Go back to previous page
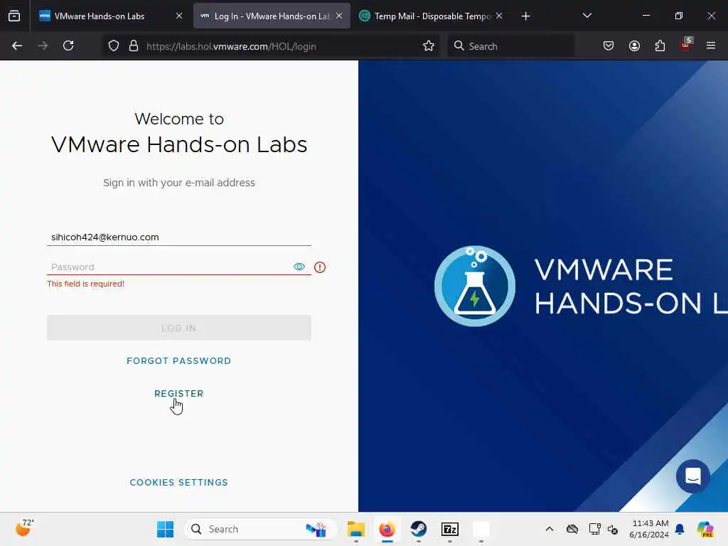Viewport: 728px width, 546px height. (x=17, y=46)
